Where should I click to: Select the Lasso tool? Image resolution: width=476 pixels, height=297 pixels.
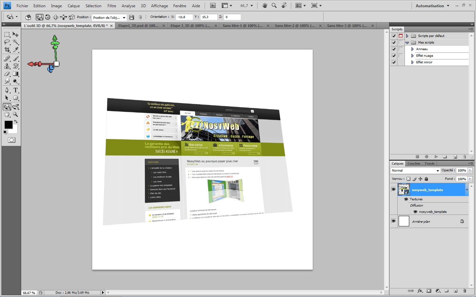7,42
